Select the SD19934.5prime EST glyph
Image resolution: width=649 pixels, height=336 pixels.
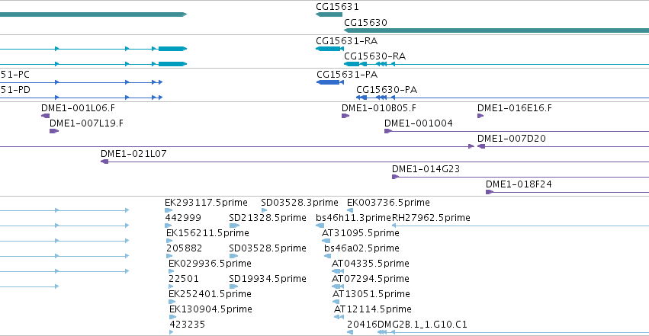click(234, 286)
